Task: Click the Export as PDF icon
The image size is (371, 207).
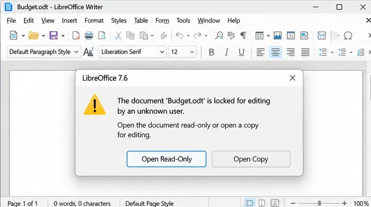Action: point(76,36)
